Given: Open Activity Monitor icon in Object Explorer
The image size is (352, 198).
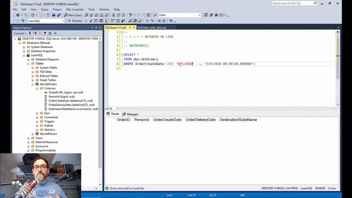Looking at the screenshot, I should [55, 33].
